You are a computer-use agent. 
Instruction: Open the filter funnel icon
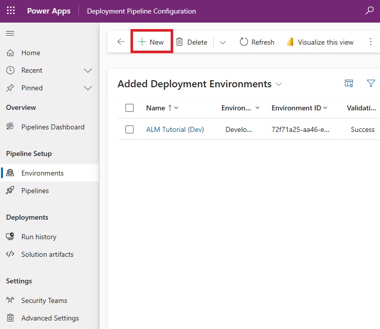[x=371, y=83]
